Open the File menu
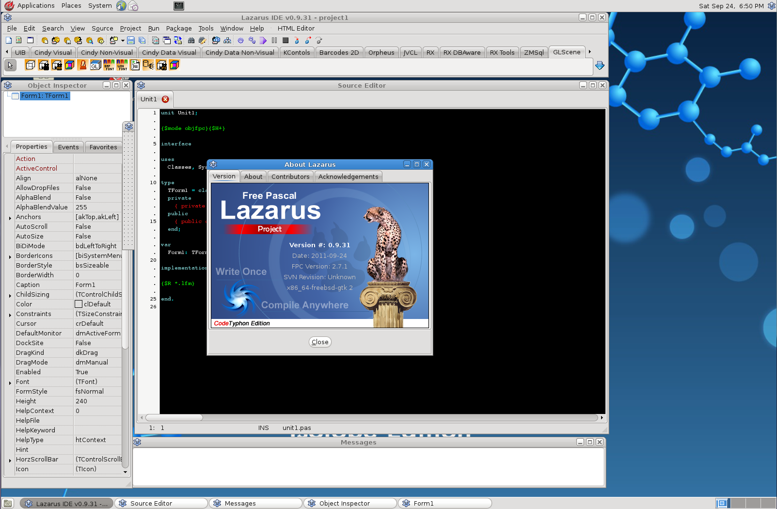This screenshot has height=509, width=777. 12,28
